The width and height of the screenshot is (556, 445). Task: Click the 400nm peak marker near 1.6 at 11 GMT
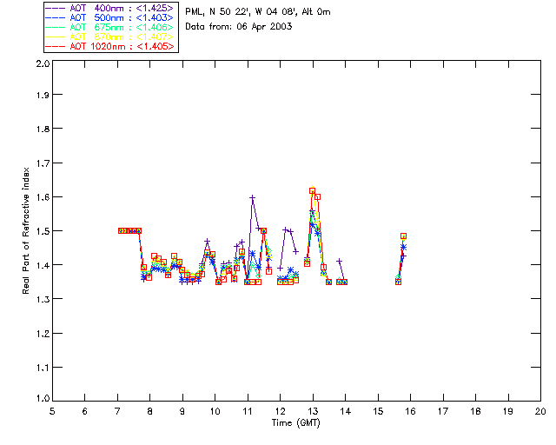click(253, 197)
